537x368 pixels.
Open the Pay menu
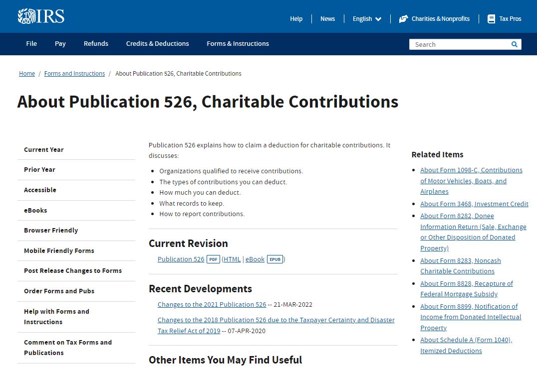(60, 44)
